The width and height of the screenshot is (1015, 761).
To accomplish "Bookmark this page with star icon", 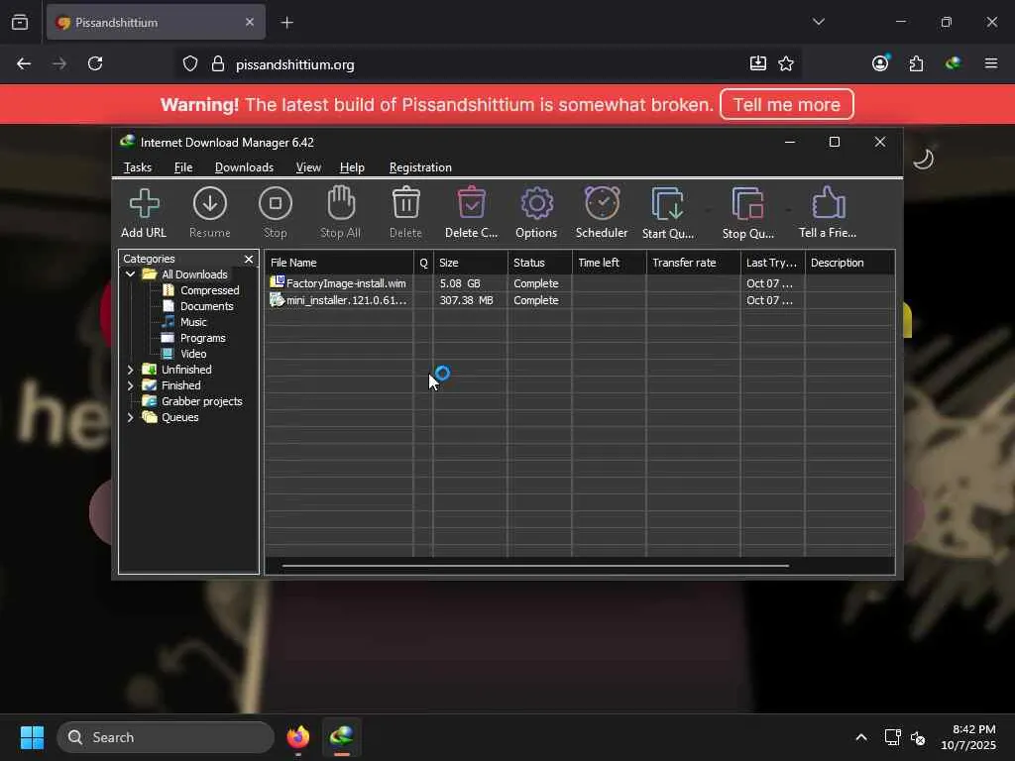I will pos(786,63).
